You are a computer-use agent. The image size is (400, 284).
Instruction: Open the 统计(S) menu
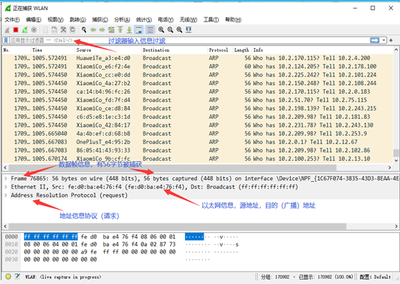point(144,19)
